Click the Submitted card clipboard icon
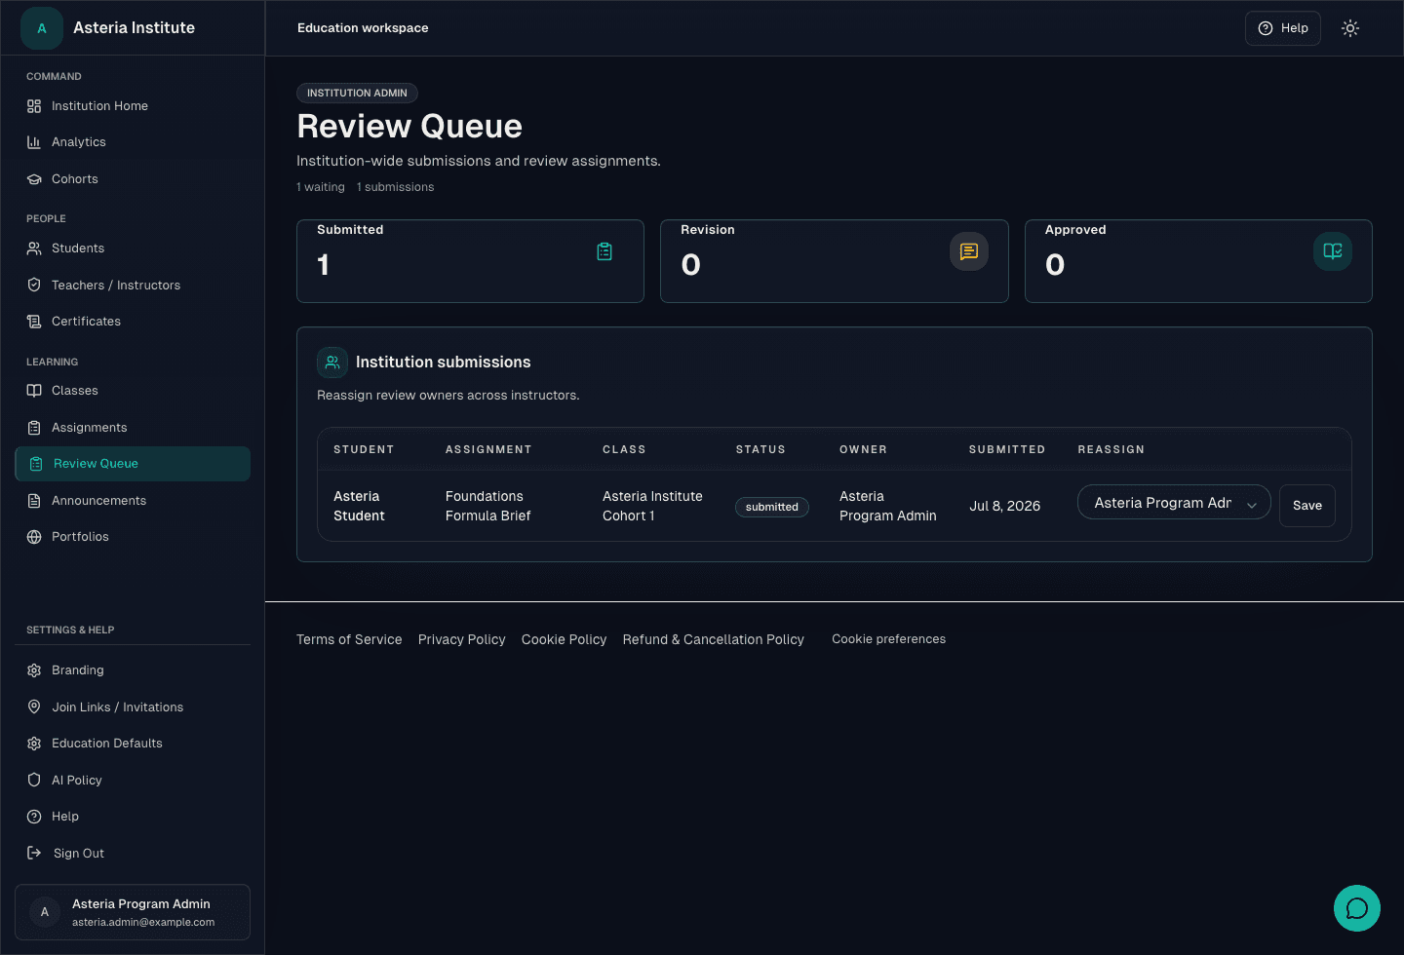 (604, 251)
